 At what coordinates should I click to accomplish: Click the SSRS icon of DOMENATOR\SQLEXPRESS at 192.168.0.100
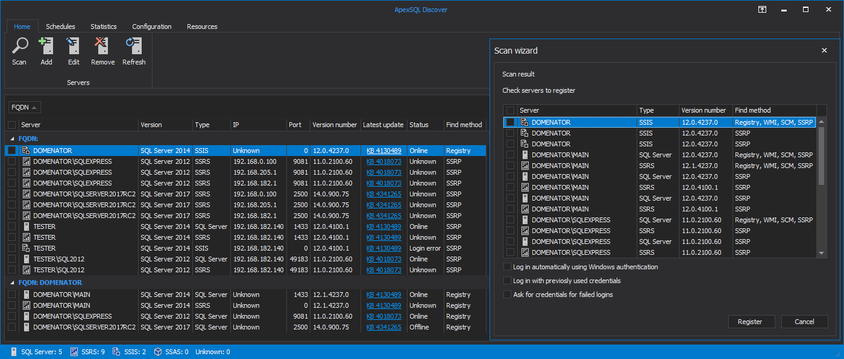point(26,161)
